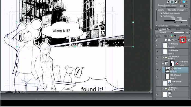Open the effect options dropdown arrow
Viewport: 191px width, 107px height.
click(187, 2)
